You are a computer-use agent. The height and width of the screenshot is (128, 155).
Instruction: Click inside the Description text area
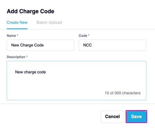click(x=76, y=81)
